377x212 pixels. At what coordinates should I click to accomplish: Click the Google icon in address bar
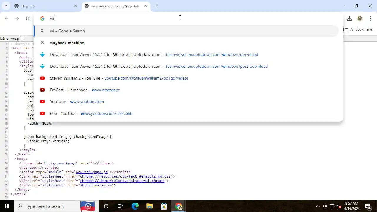[42, 19]
